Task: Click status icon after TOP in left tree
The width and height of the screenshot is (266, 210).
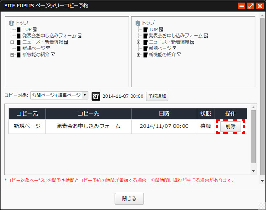Action: 35,29
